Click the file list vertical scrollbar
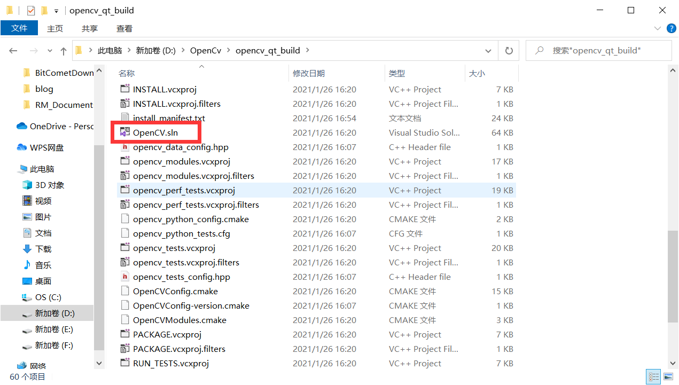This screenshot has height=385, width=679. (673, 277)
